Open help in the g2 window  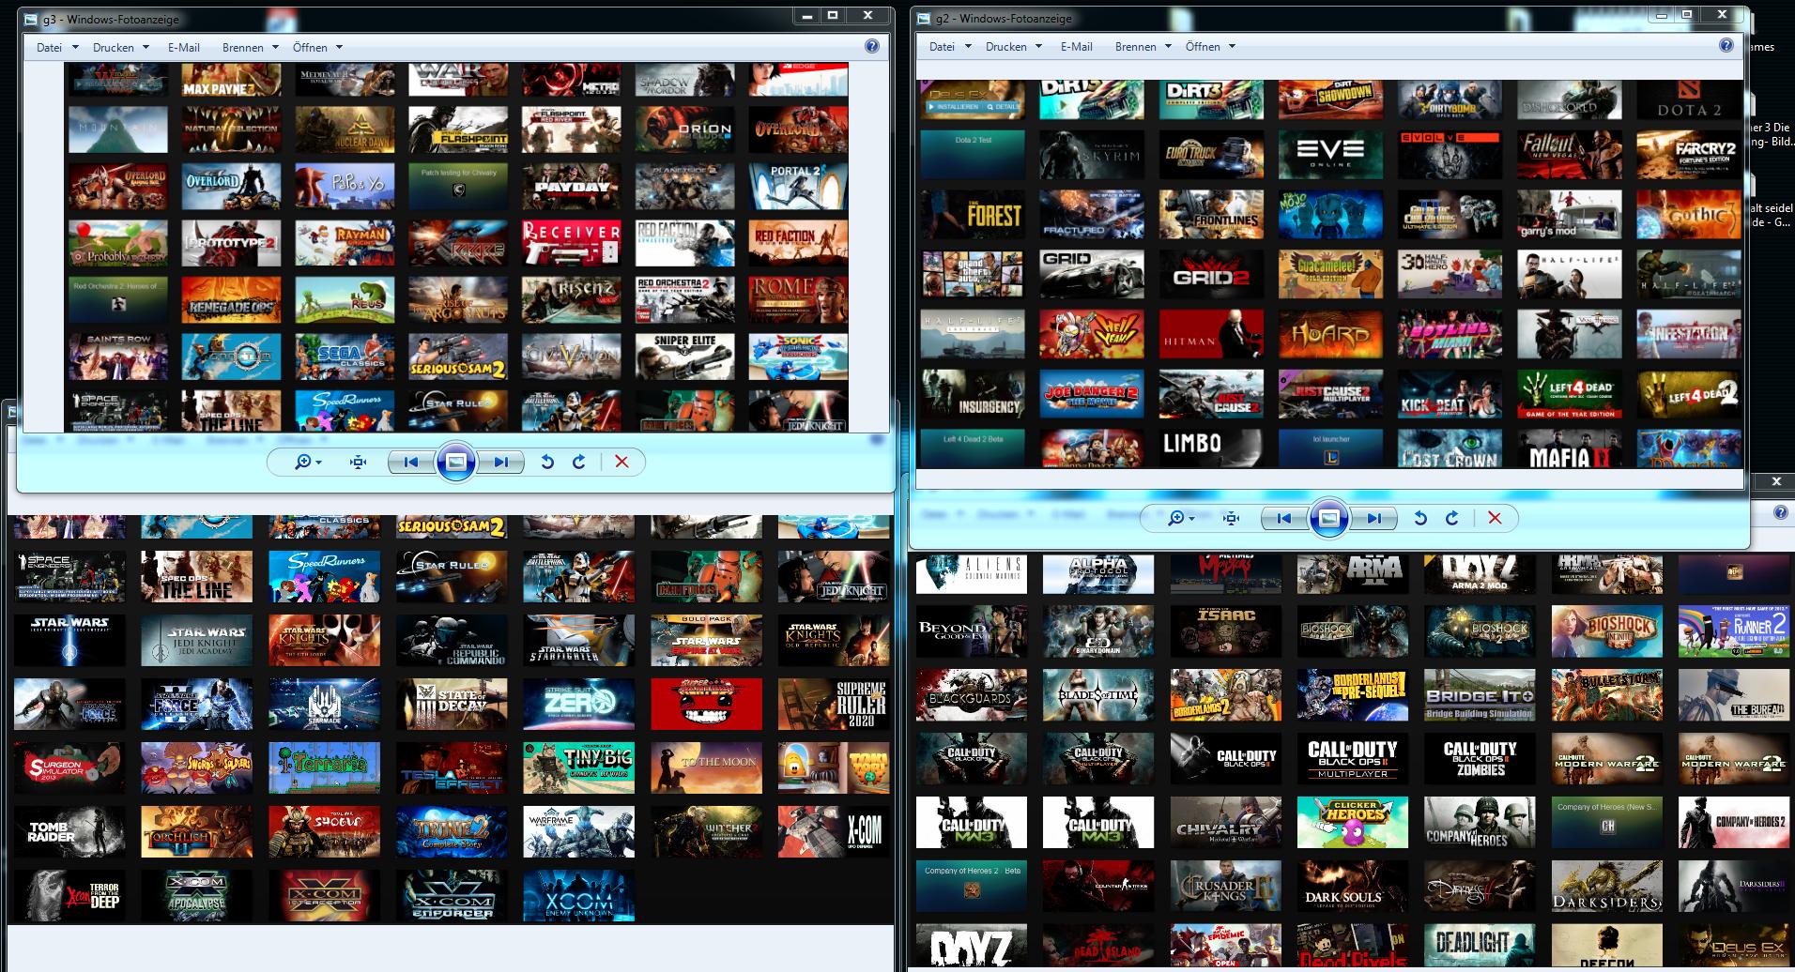[x=1726, y=46]
